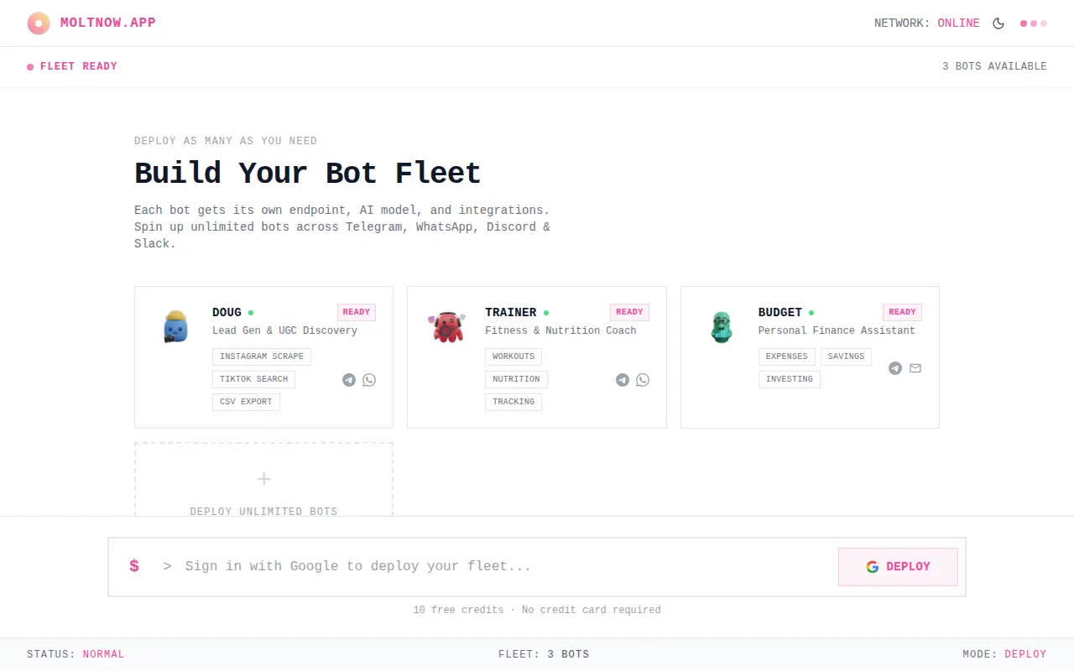Select the Nutrition tag on Trainer

(x=516, y=379)
